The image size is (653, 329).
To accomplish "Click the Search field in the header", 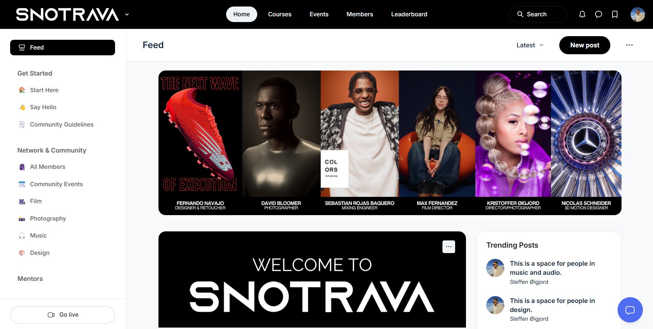I will 537,14.
